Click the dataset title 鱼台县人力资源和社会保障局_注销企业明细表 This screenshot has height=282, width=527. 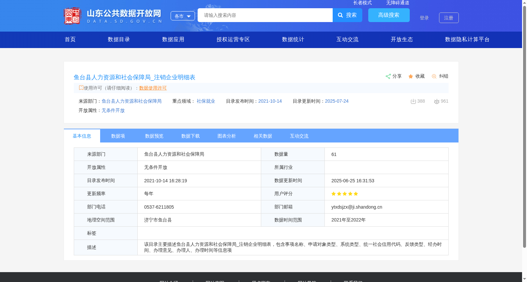(x=134, y=77)
